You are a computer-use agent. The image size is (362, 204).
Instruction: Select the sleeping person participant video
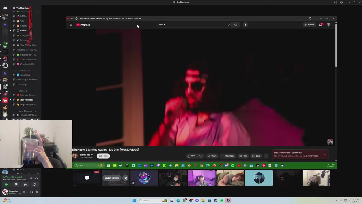tap(230, 178)
